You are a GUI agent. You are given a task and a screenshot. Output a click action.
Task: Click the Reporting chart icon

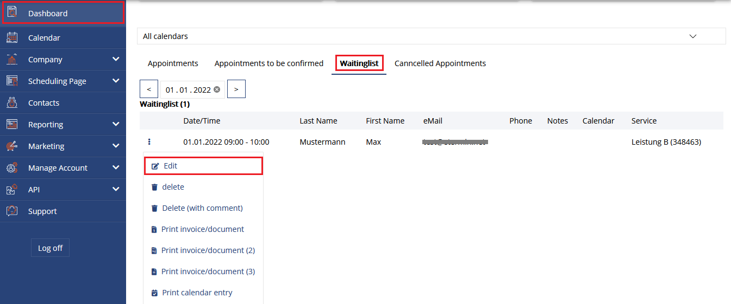[12, 124]
